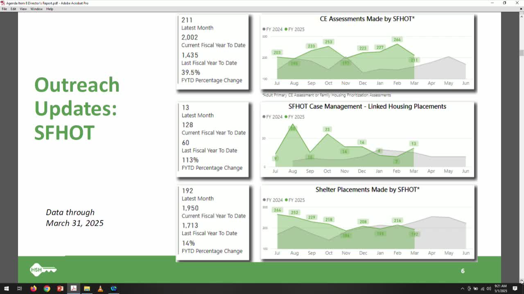Show hidden system tray icons

click(x=463, y=289)
